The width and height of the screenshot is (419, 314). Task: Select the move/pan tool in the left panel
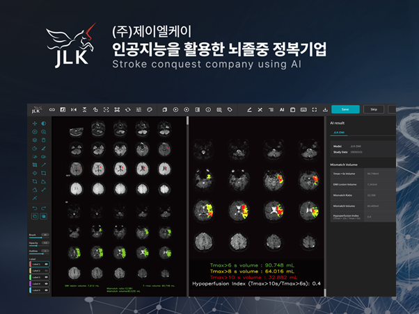pos(35,124)
